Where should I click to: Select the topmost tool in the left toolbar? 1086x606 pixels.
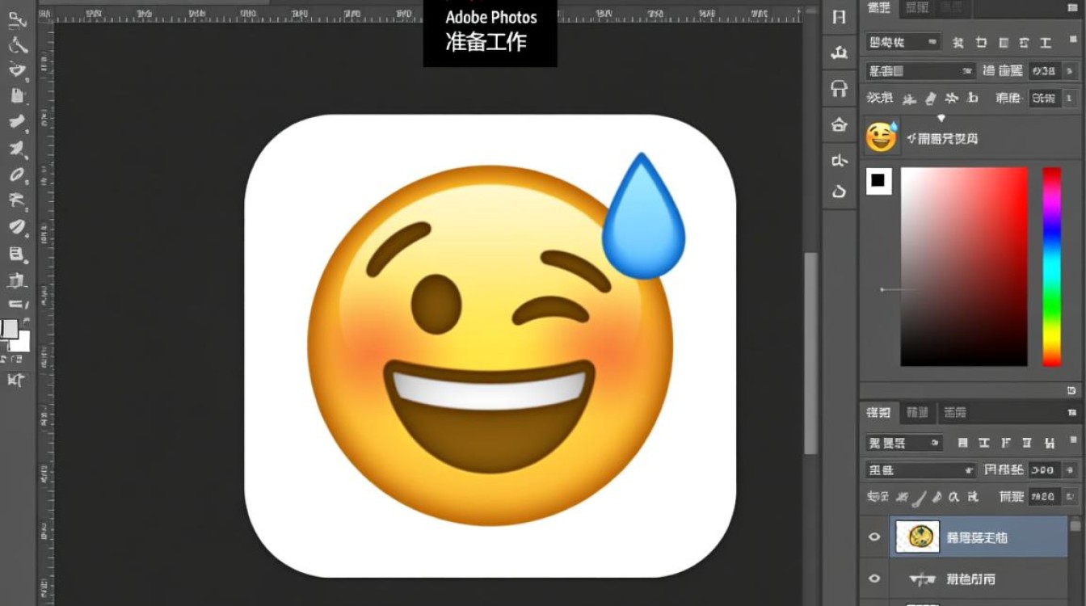coord(16,21)
